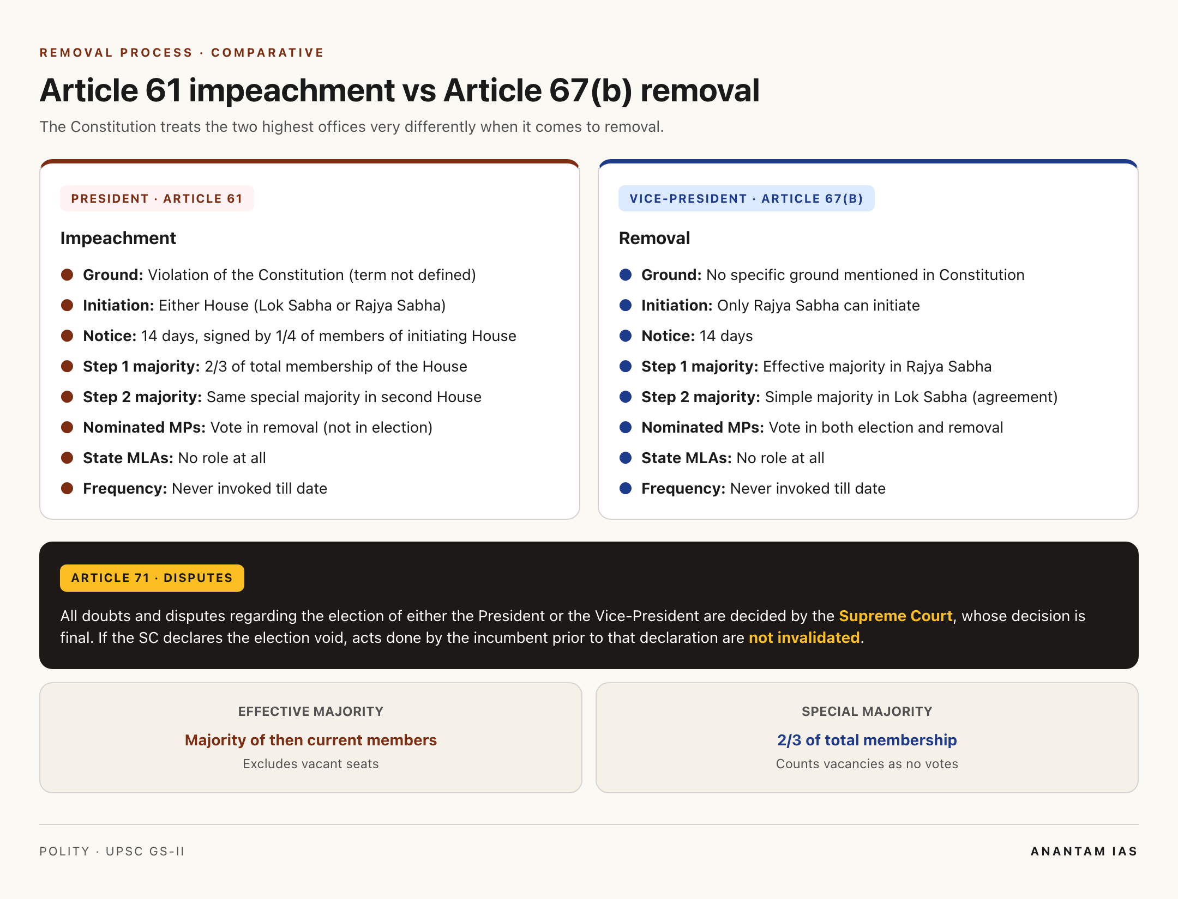Click the 'Vice-President · Article 67(B)' badge
The image size is (1178, 899).
point(746,198)
